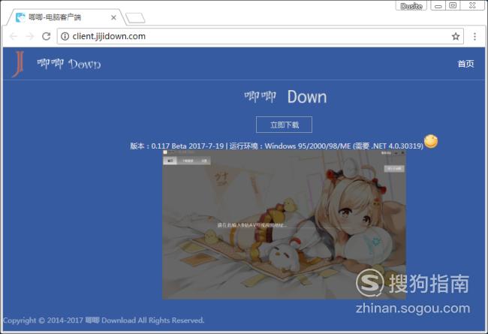This screenshot has width=488, height=334.
Task: Click the 唧唧 Down header brand text
Action: [69, 64]
